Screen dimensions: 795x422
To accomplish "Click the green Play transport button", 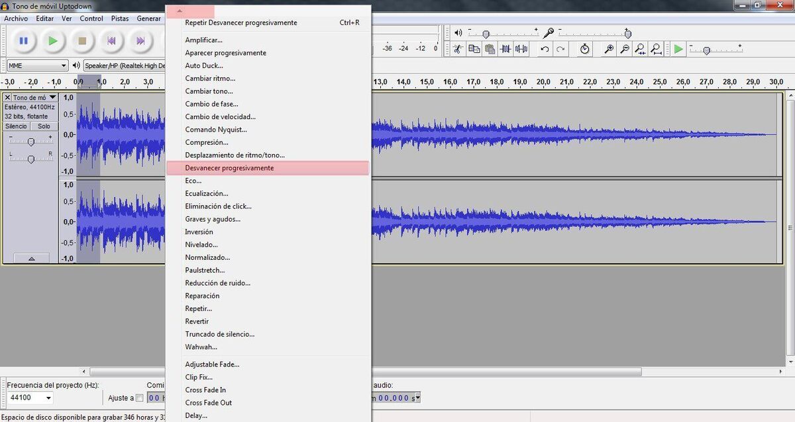I will coord(53,41).
